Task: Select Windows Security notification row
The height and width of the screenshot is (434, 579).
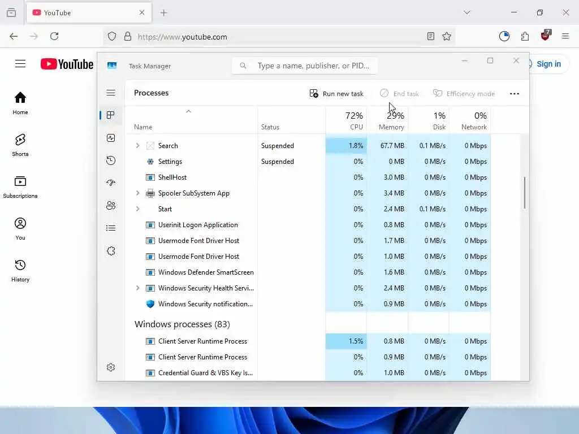Action: (308, 303)
